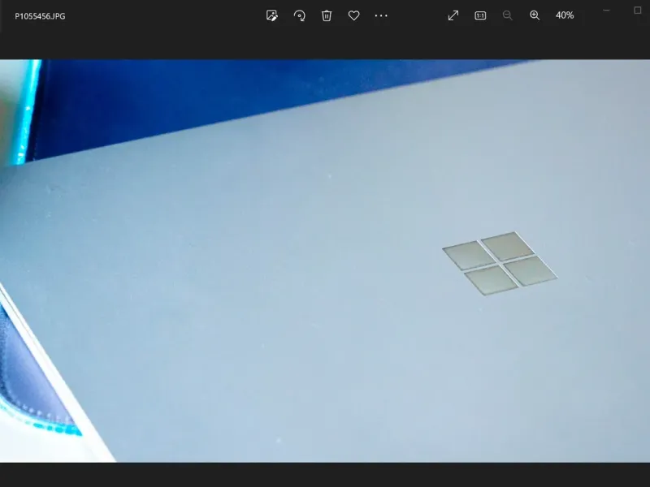Rotate the photo with the rotate icon
This screenshot has height=487, width=650.
299,15
